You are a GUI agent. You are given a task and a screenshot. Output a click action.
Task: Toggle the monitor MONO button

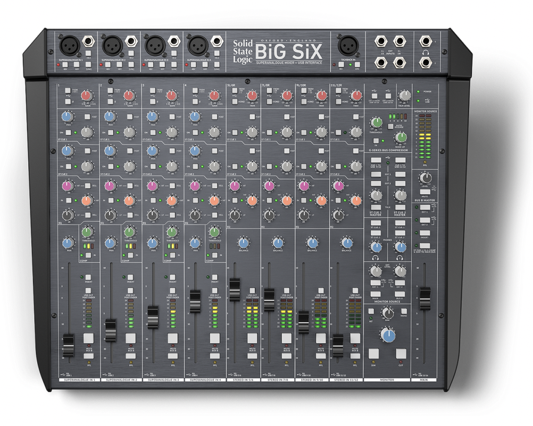click(404, 311)
